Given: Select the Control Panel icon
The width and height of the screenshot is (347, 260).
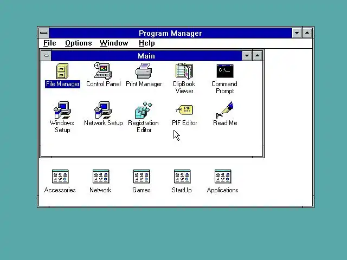Looking at the screenshot, I should pos(103,71).
